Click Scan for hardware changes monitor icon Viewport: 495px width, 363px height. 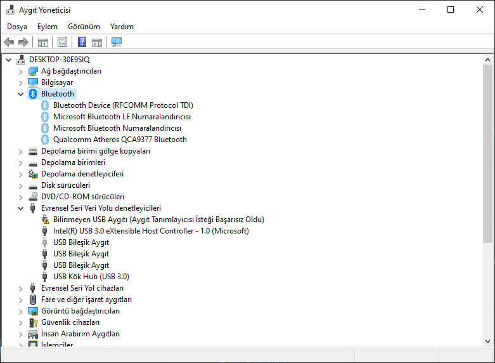click(117, 42)
